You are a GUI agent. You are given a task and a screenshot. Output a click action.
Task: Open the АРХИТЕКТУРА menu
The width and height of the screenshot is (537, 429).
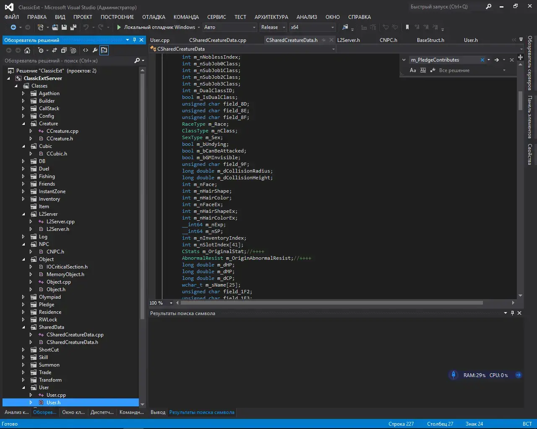click(x=271, y=17)
